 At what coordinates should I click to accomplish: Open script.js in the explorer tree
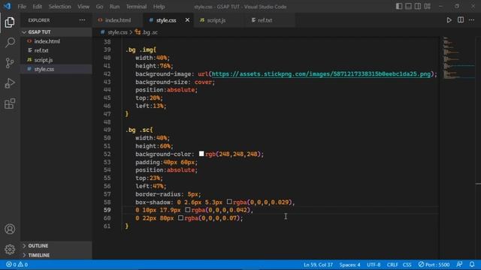56,60
